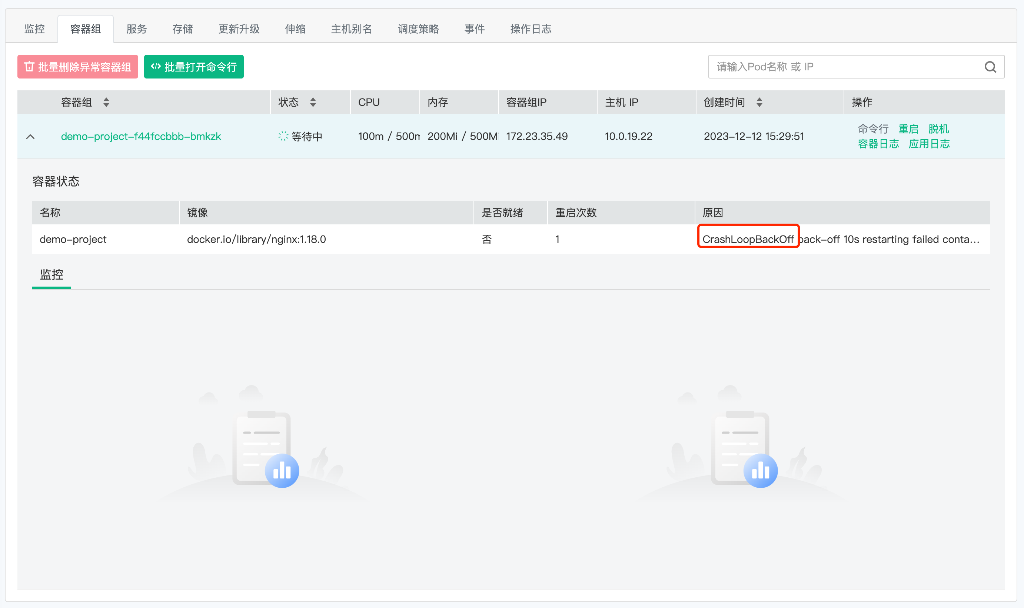Click the 等待中 loading spinner icon
This screenshot has width=1024, height=608.
coord(283,136)
